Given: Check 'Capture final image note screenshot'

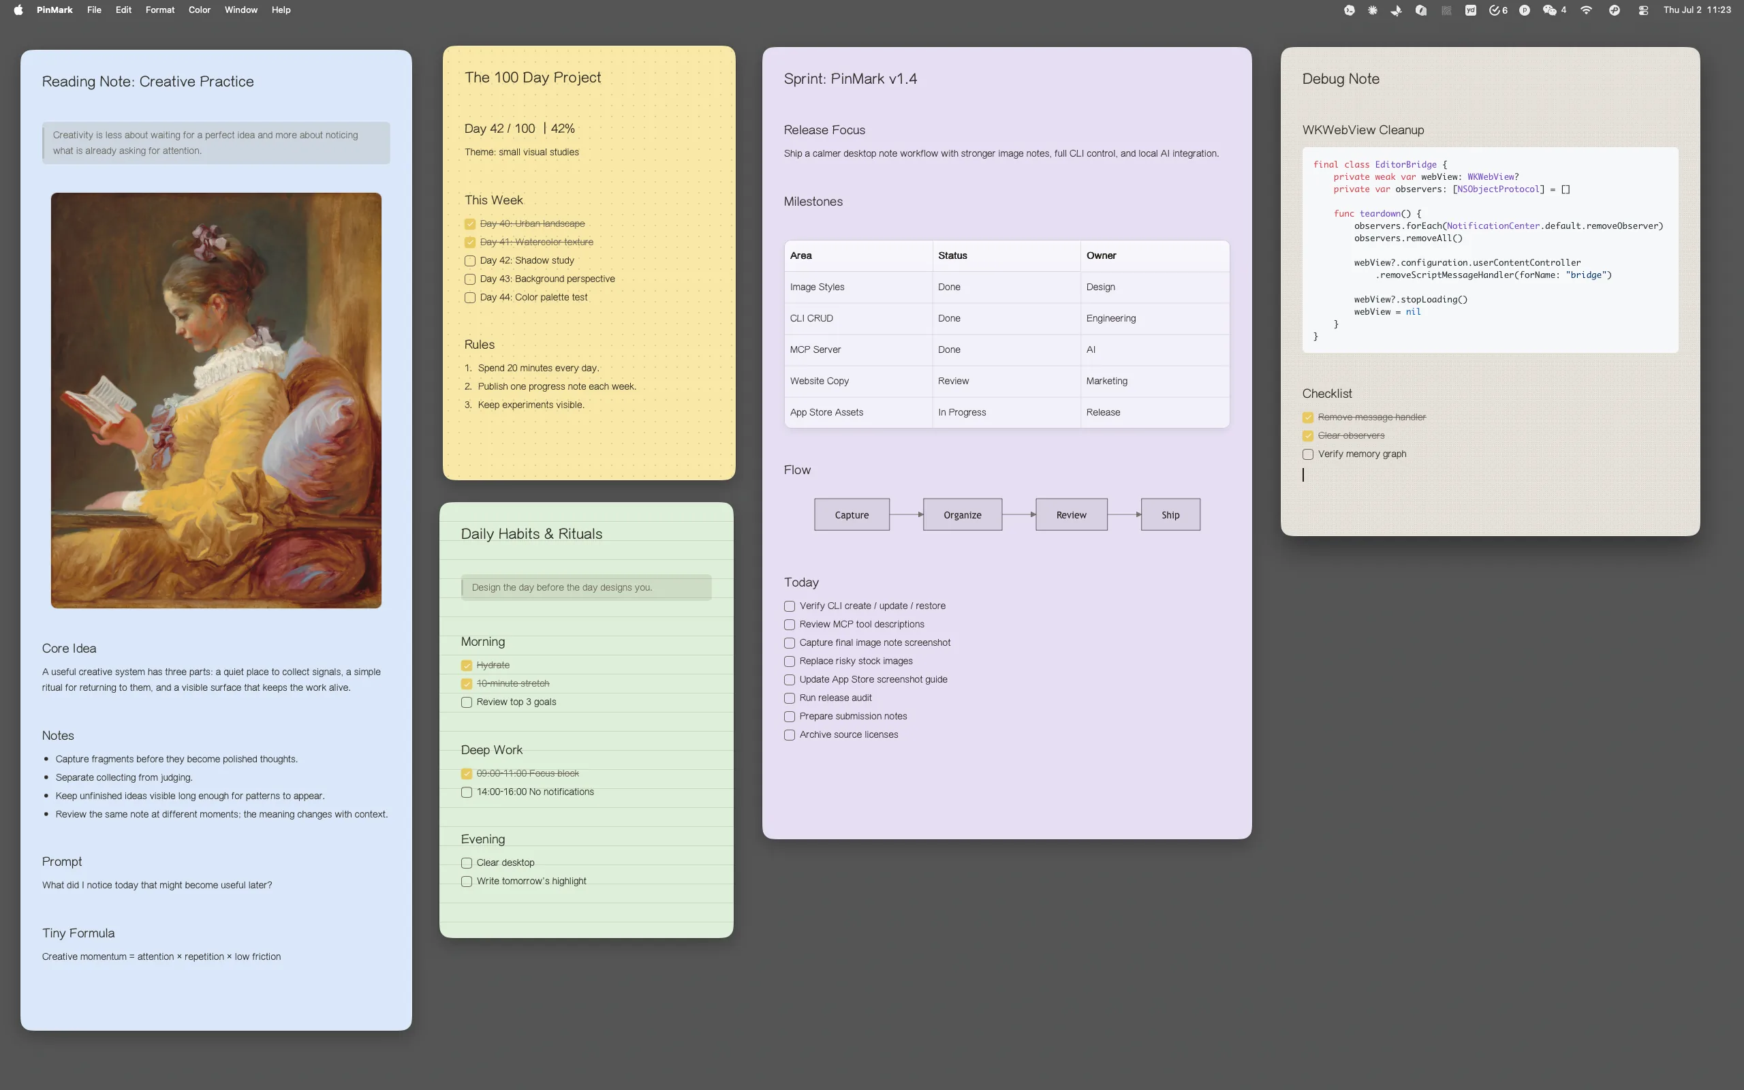Looking at the screenshot, I should 789,643.
